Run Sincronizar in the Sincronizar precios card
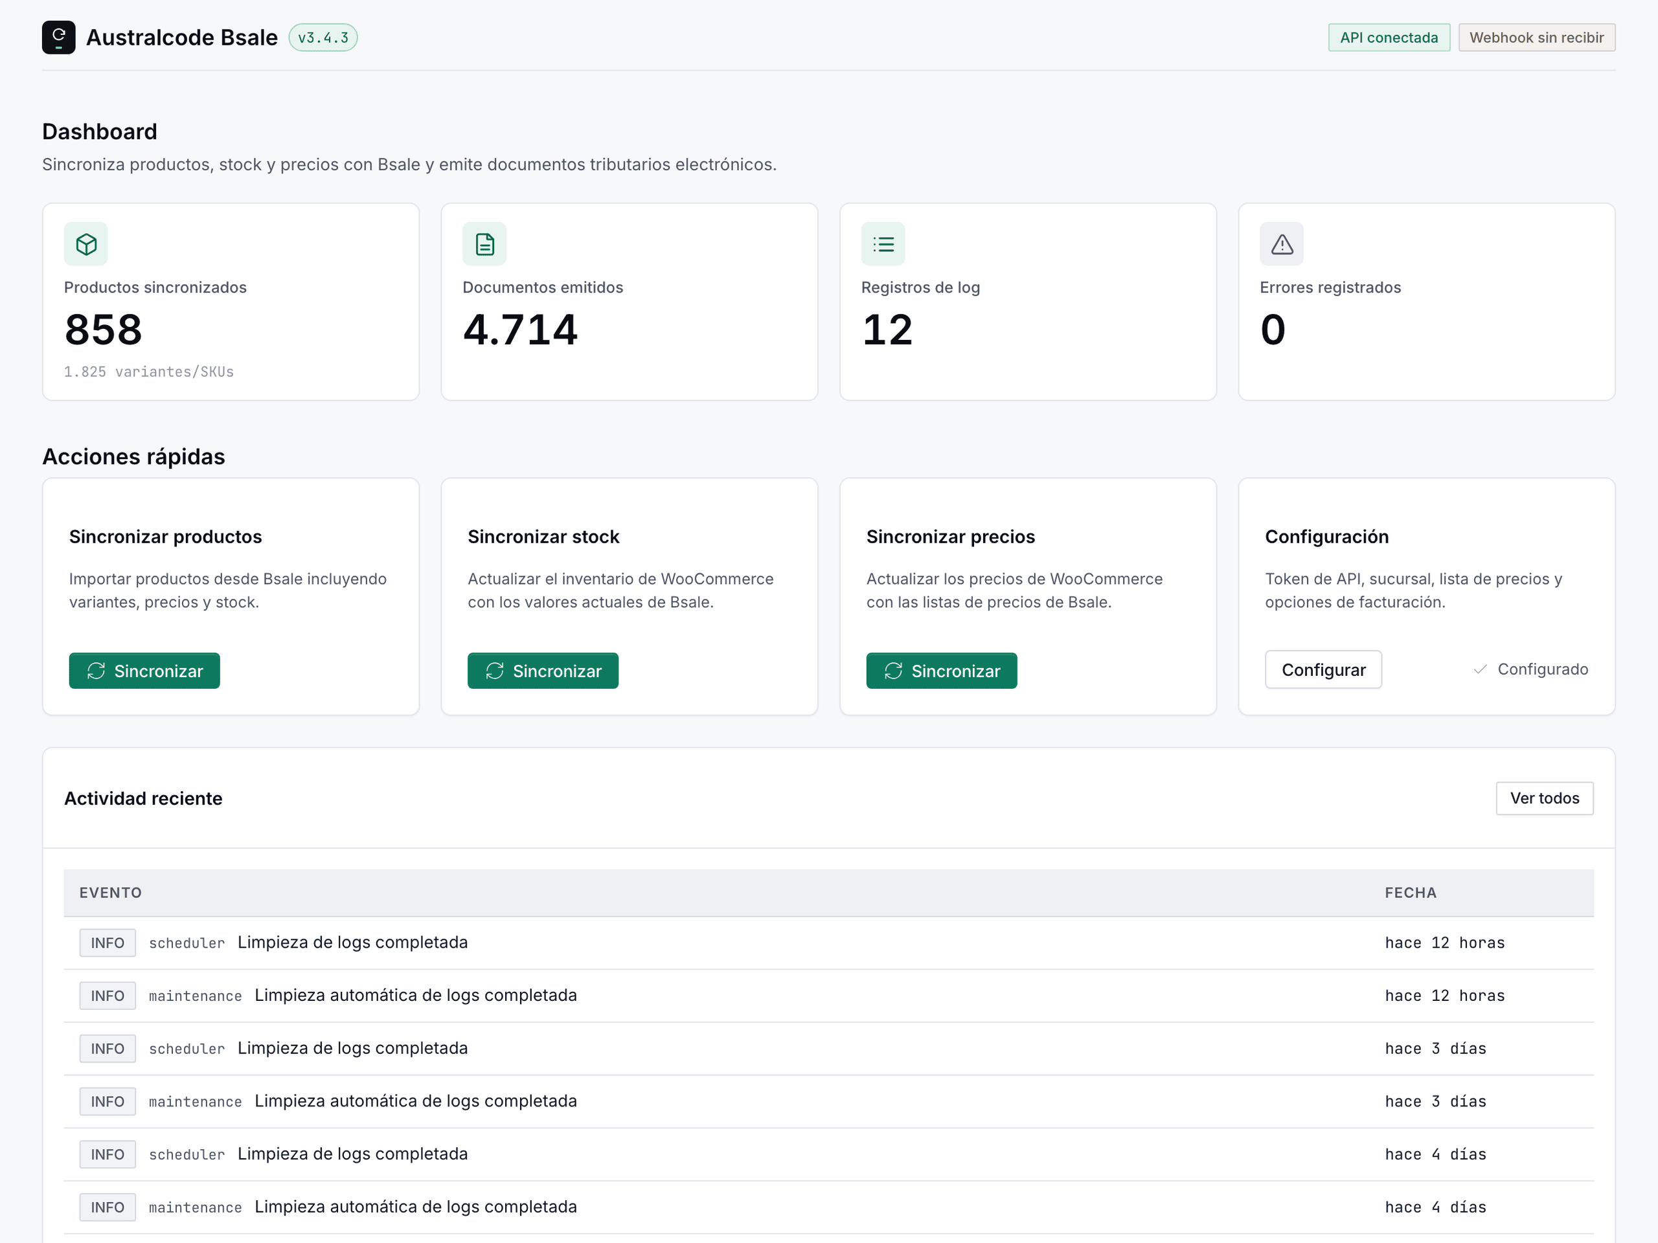This screenshot has width=1658, height=1243. pyautogui.click(x=942, y=671)
